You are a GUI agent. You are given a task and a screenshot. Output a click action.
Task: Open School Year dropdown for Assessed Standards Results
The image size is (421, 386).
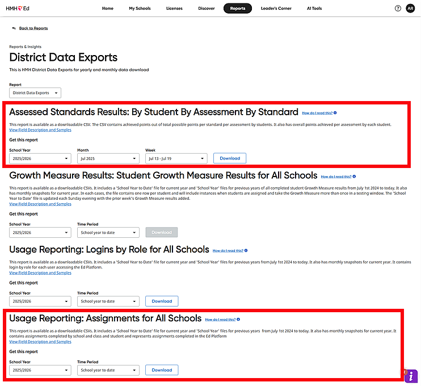pyautogui.click(x=40, y=158)
